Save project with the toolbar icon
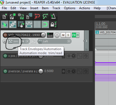 (21, 16)
